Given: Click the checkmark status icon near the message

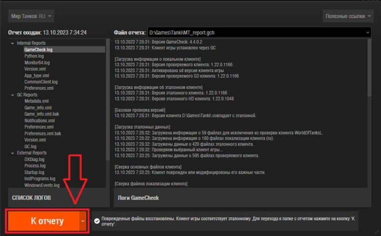Looking at the screenshot, I should pos(97,221).
